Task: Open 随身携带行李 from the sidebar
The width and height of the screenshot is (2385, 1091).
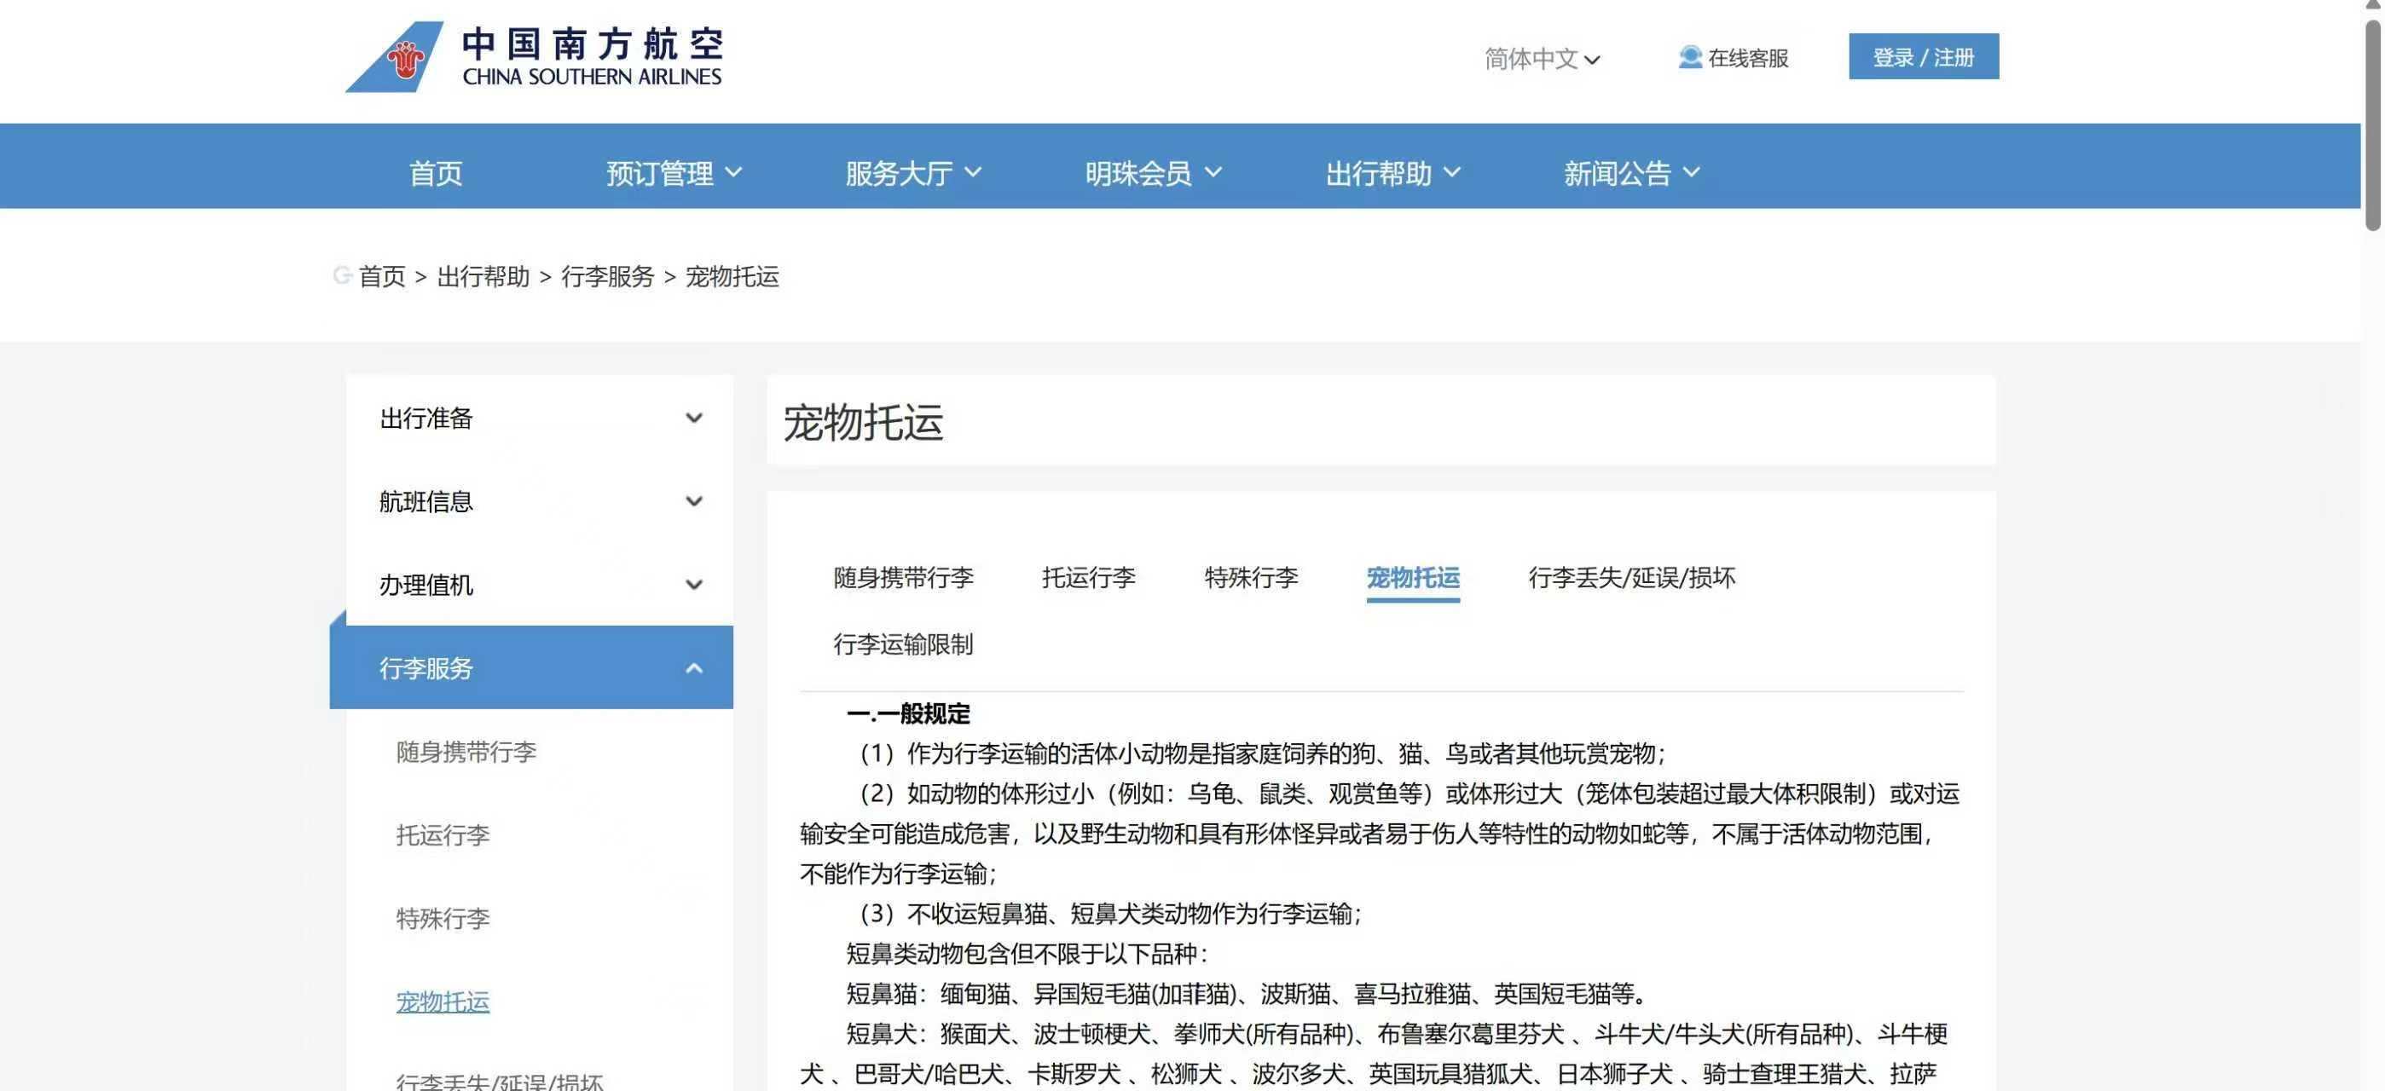Action: [x=466, y=753]
